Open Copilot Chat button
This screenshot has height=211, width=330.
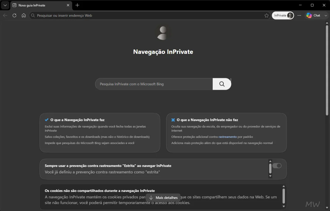tap(313, 15)
